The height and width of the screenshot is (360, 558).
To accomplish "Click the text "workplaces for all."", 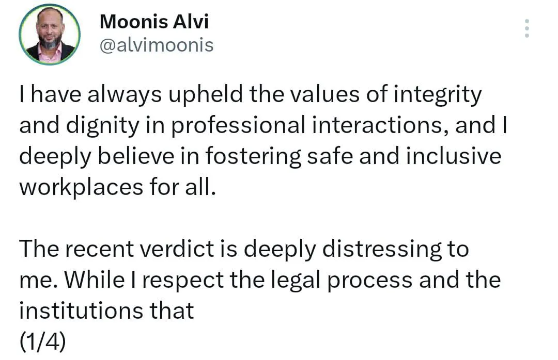I will 117,187.
